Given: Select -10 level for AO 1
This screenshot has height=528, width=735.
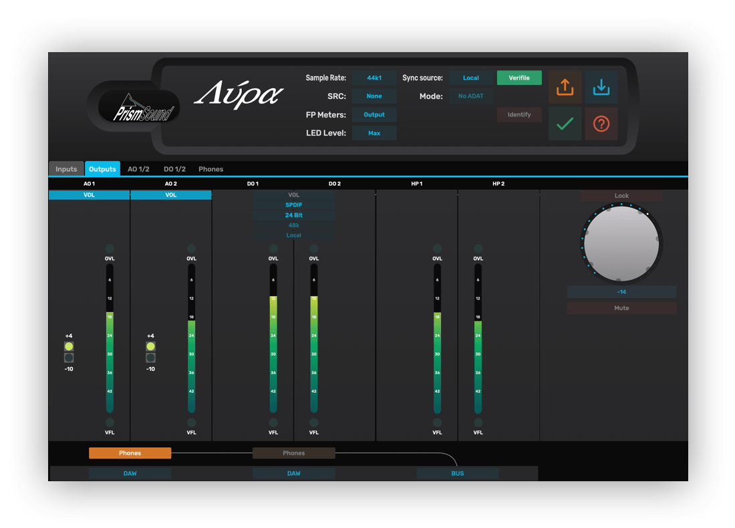Looking at the screenshot, I should pyautogui.click(x=69, y=358).
